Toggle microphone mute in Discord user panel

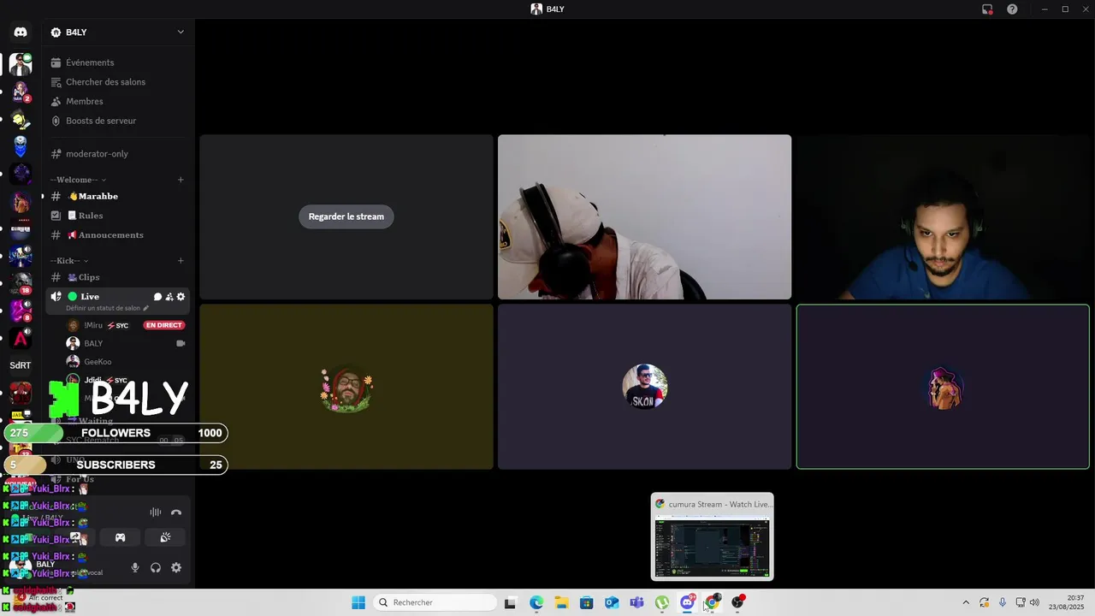(x=134, y=567)
